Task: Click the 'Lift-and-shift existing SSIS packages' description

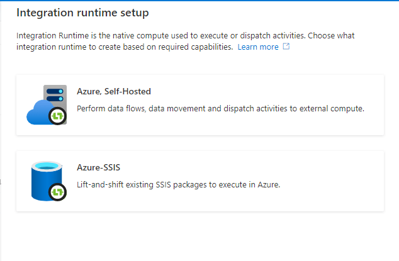Action: tap(178, 185)
